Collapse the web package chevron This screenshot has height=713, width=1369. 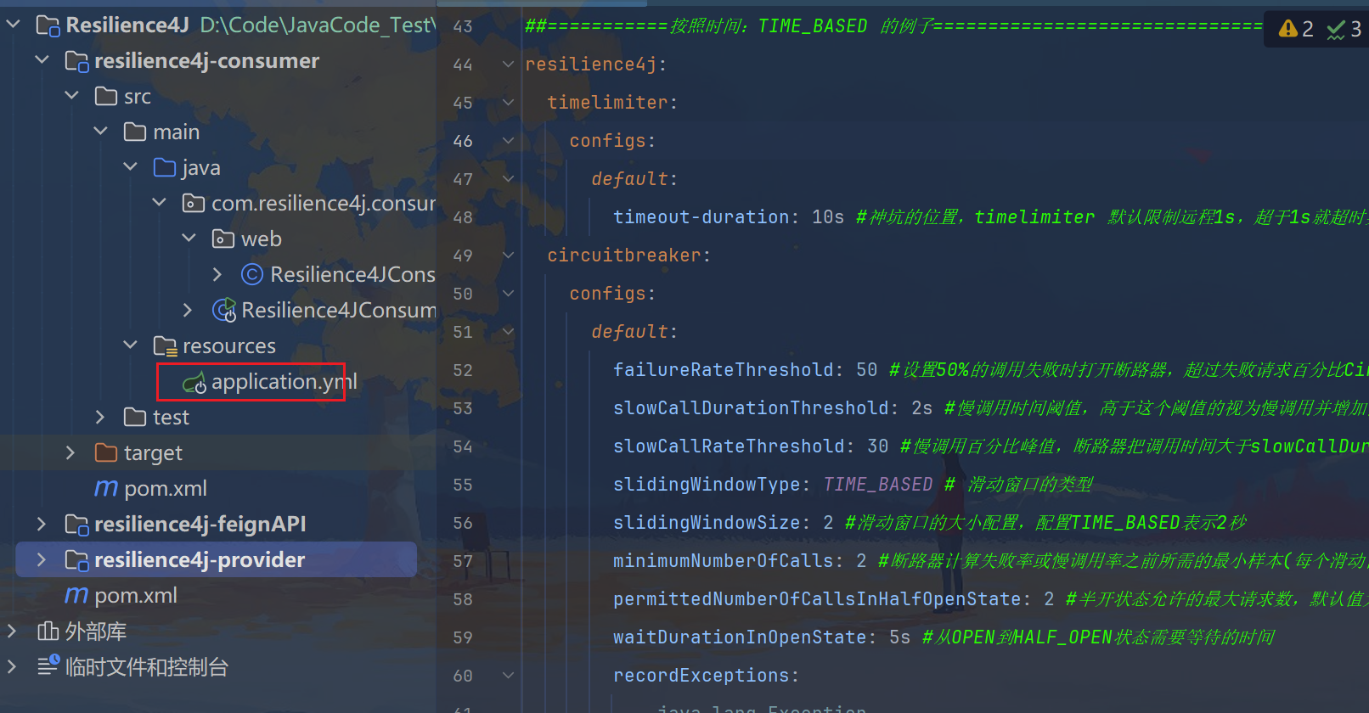pyautogui.click(x=189, y=239)
